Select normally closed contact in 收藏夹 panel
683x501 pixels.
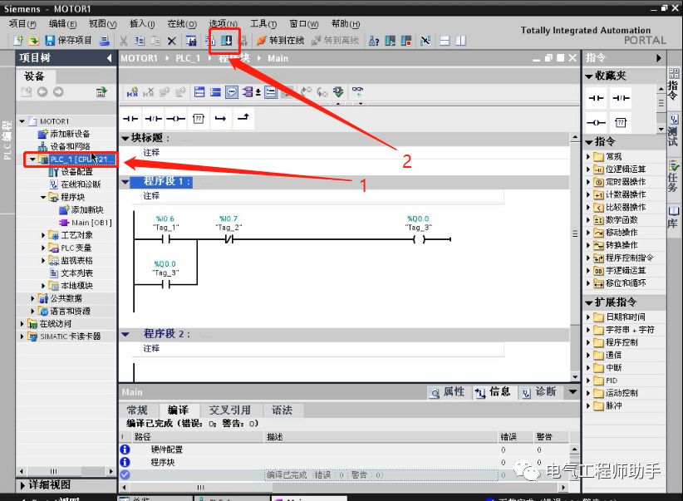coord(621,98)
